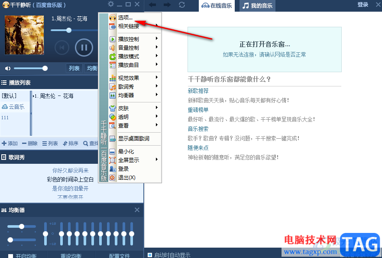Mute the volume speaker icon
Screen dimensions: 382x258
[8, 68]
